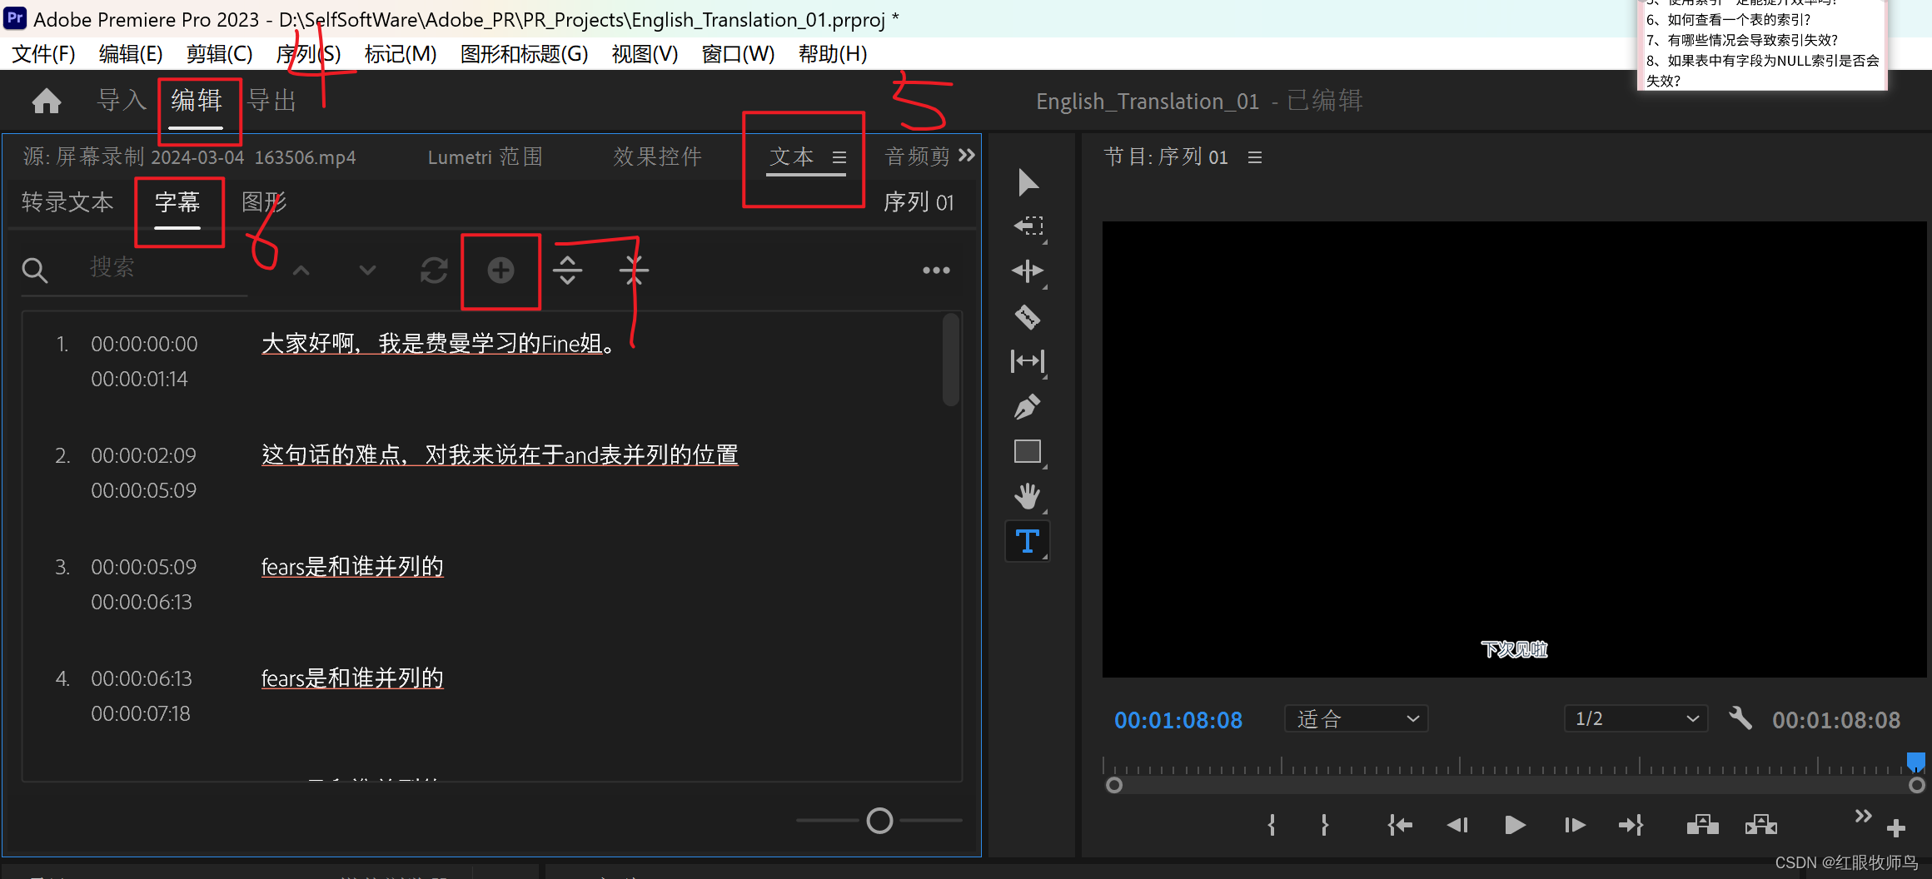Open the 文本 panel menu
The height and width of the screenshot is (879, 1932).
tap(839, 157)
